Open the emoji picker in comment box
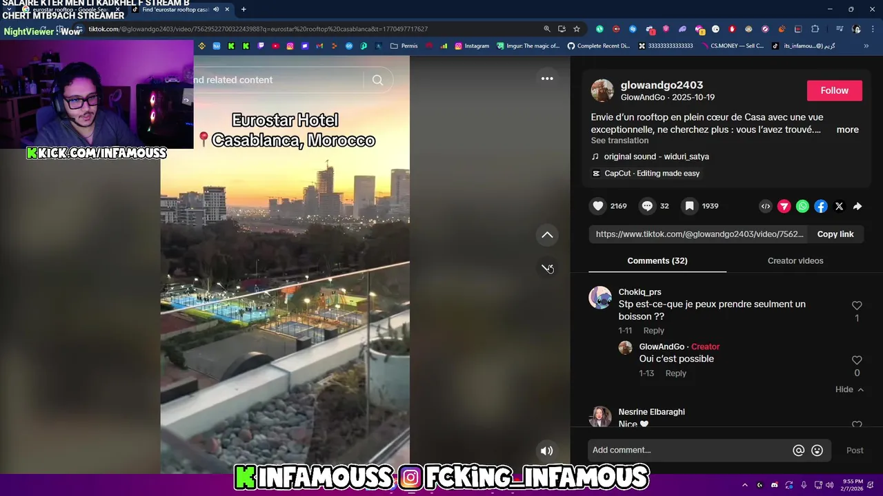 pos(817,451)
